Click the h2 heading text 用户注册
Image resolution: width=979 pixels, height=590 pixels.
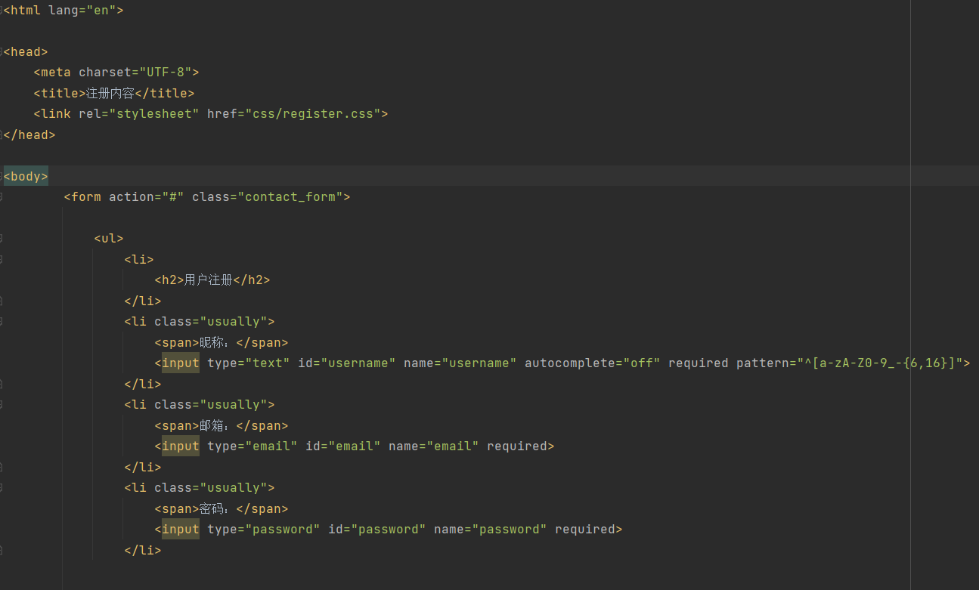coord(209,280)
